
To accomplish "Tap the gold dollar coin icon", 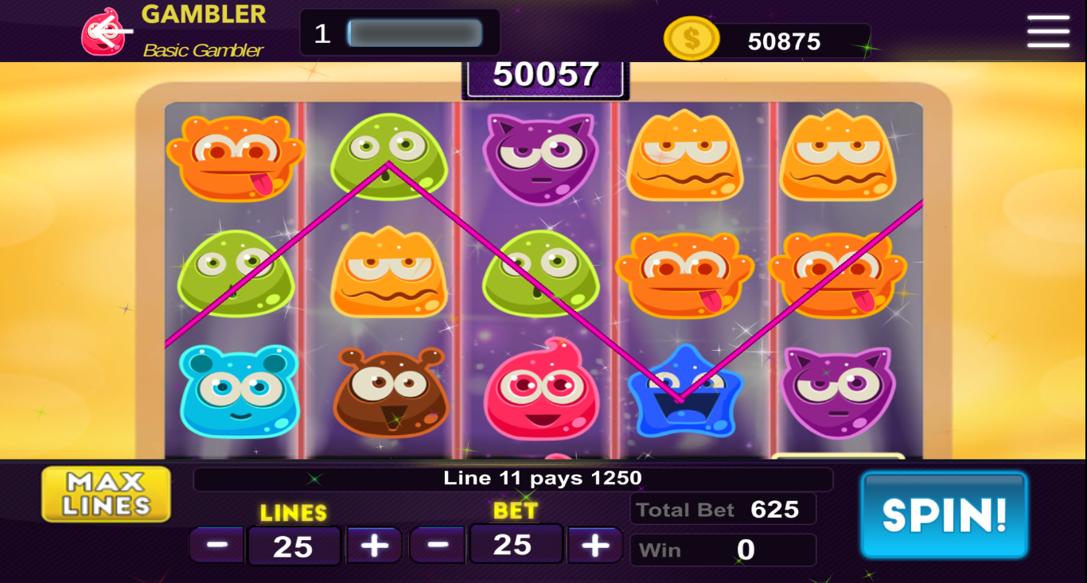I will point(692,38).
